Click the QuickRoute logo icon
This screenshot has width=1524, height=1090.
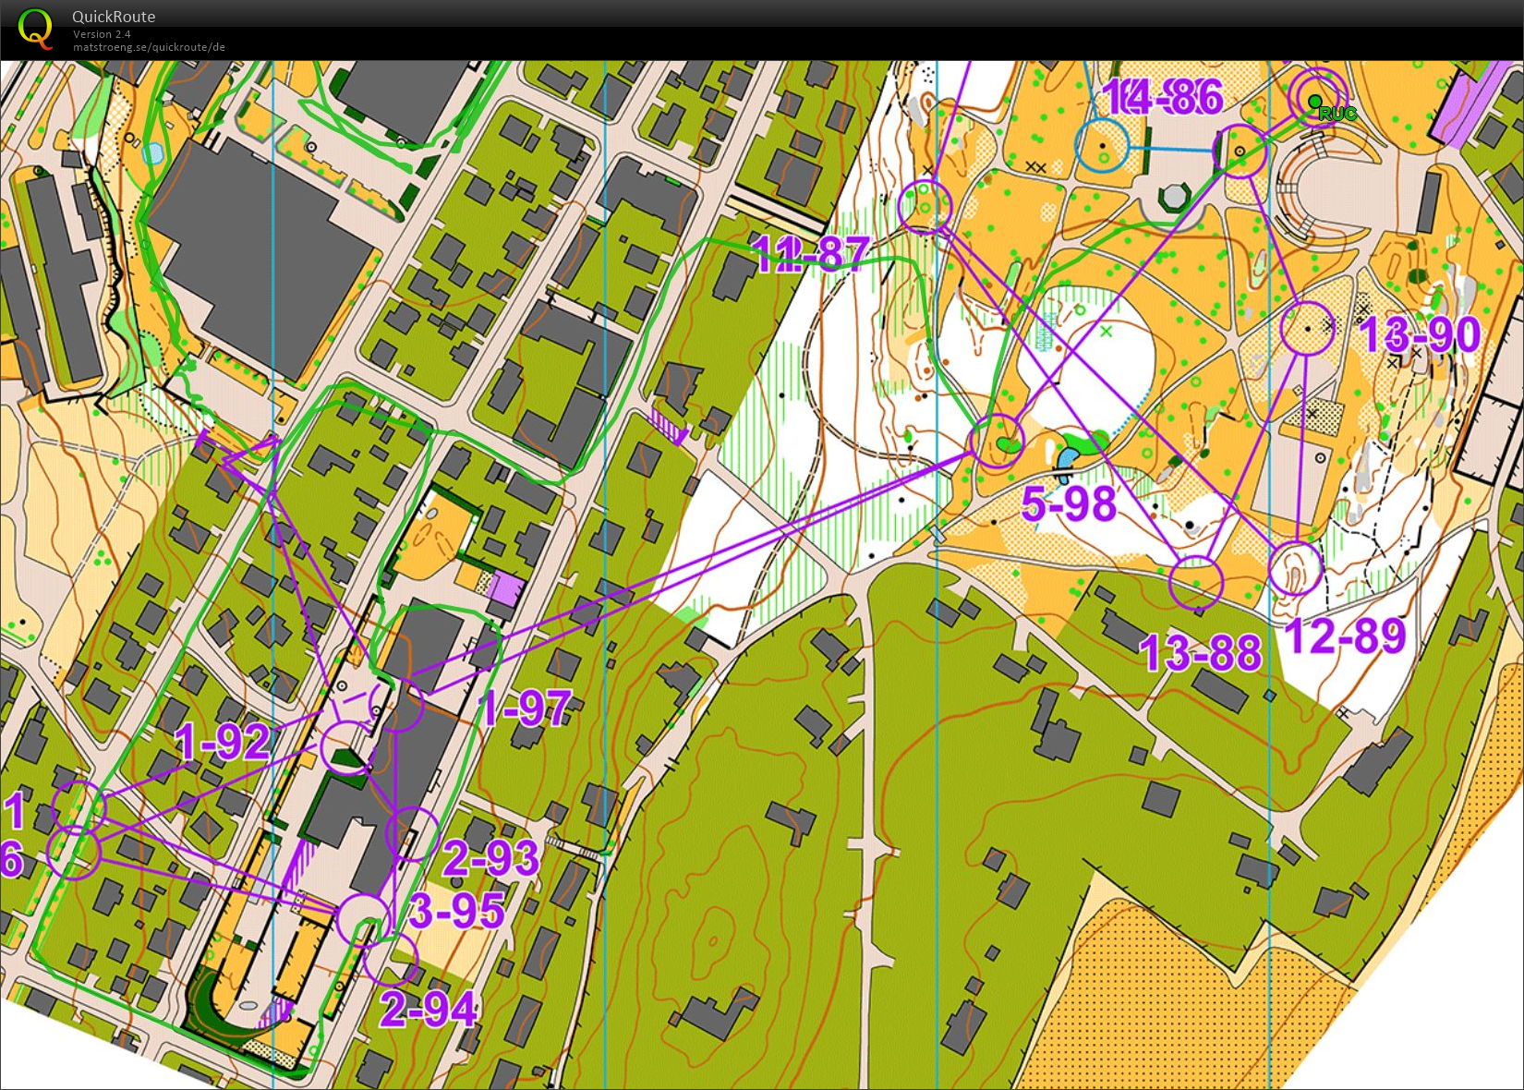pyautogui.click(x=35, y=28)
